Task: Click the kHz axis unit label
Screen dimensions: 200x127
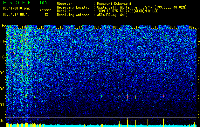Action: click(x=3, y=26)
